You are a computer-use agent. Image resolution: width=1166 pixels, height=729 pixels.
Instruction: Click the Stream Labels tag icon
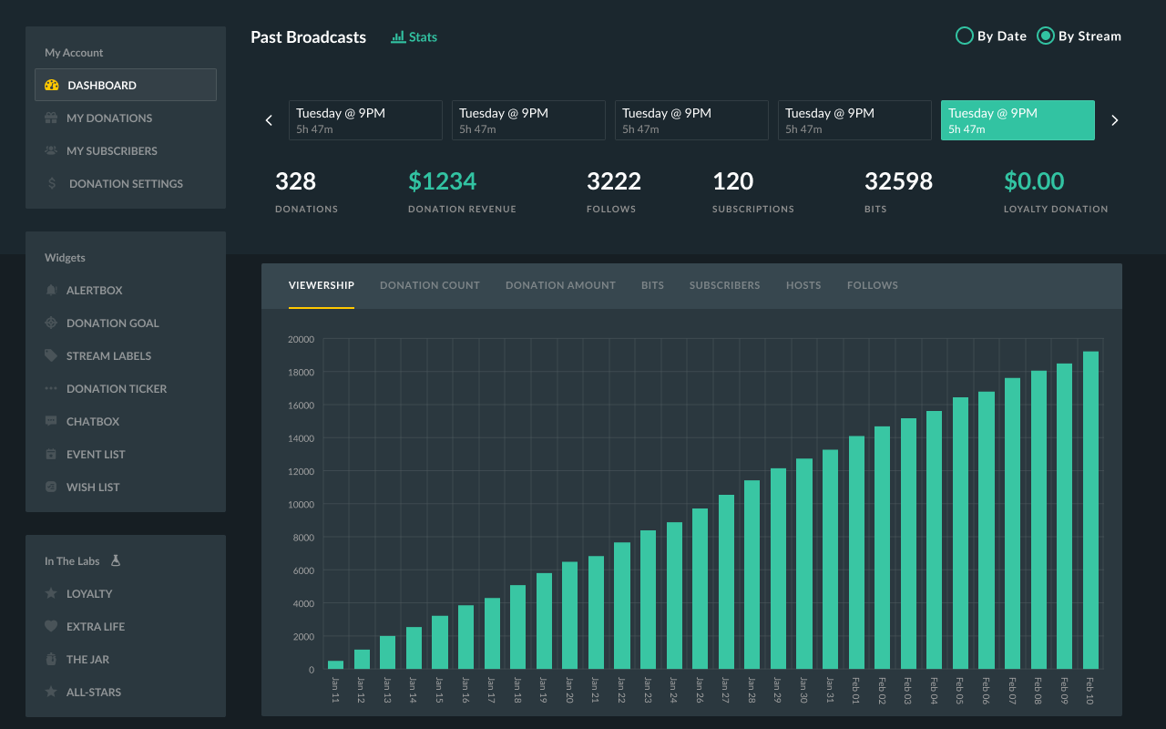coord(51,355)
